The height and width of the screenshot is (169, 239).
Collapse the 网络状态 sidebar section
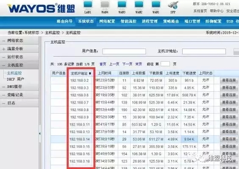tap(4, 41)
